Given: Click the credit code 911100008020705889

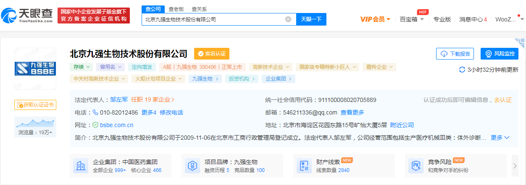Looking at the screenshot, I should pos(347,100).
